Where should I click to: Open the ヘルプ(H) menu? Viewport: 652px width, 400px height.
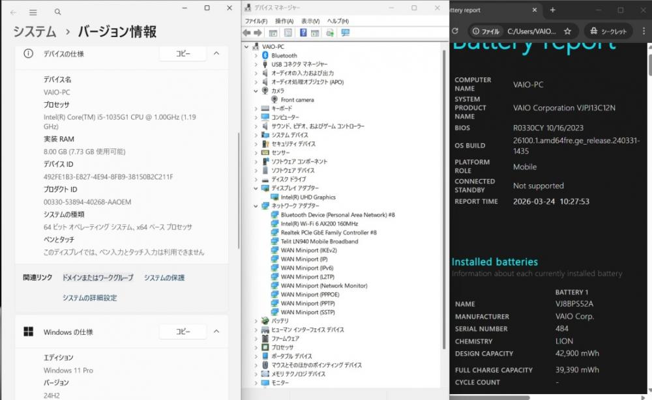[x=338, y=21]
